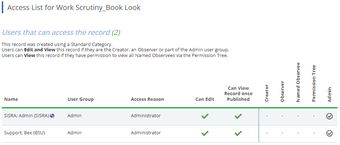The height and width of the screenshot is (145, 340).
Task: Click the Can View Record once Published header
Action: (x=238, y=94)
